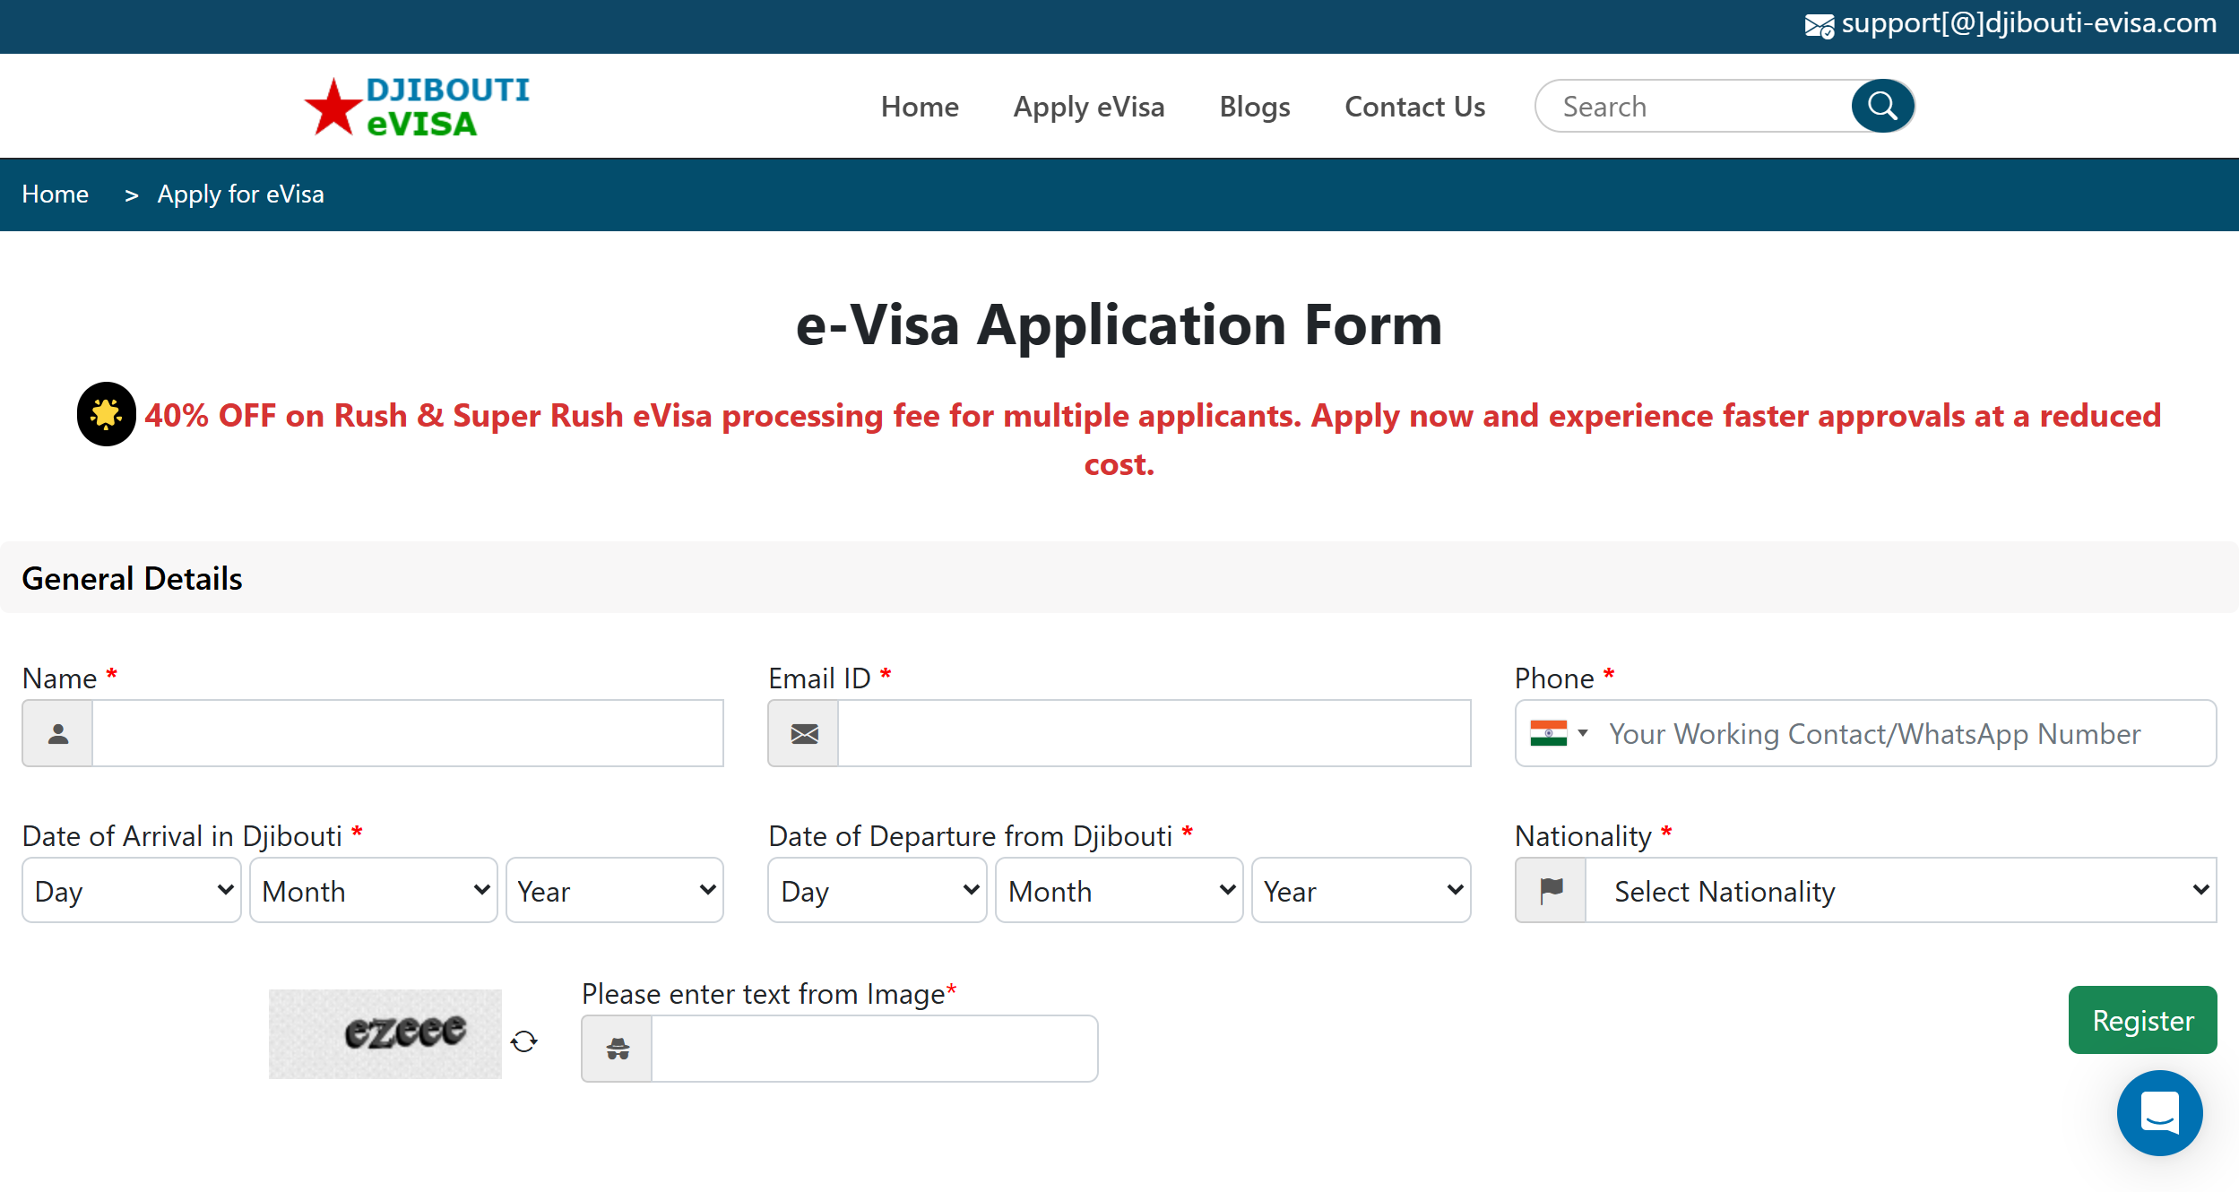Open the arrival Day dropdown
The width and height of the screenshot is (2239, 1192).
pos(131,890)
